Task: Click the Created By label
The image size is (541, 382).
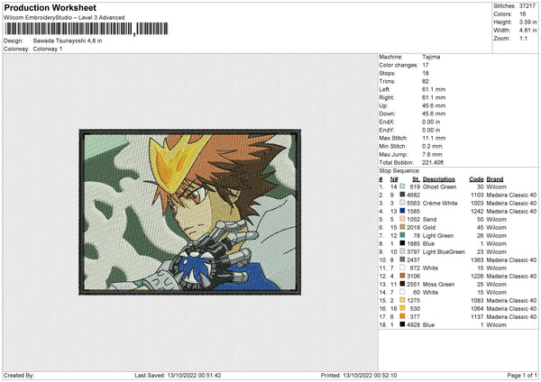Action: [x=19, y=375]
